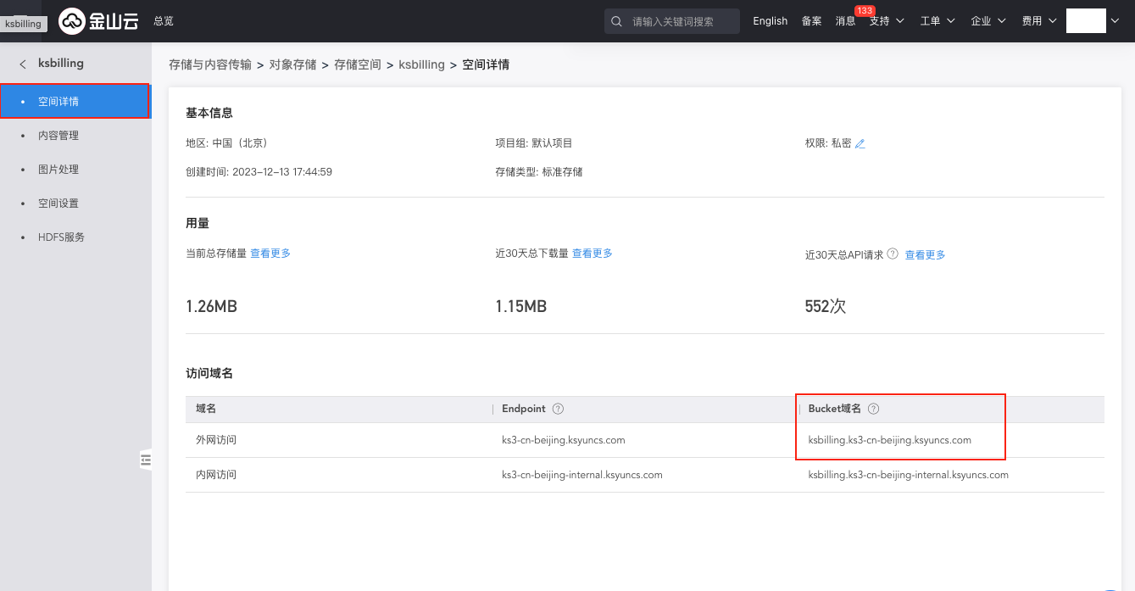The width and height of the screenshot is (1135, 591).
Task: Click the help icon beside Endpoint header
Action: [x=558, y=409]
